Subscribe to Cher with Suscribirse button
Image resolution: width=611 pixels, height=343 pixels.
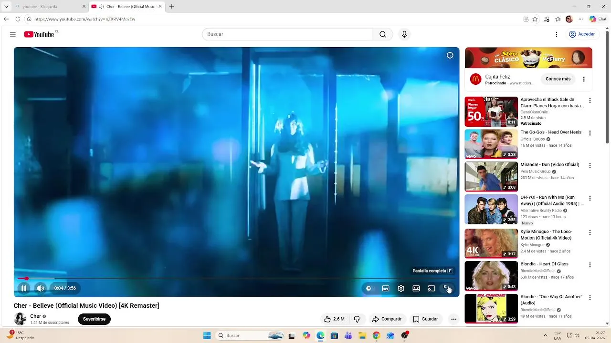pos(94,319)
